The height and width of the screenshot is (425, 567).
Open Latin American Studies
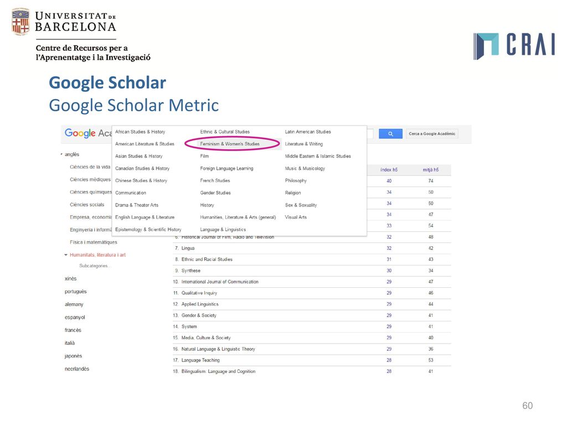tap(308, 132)
